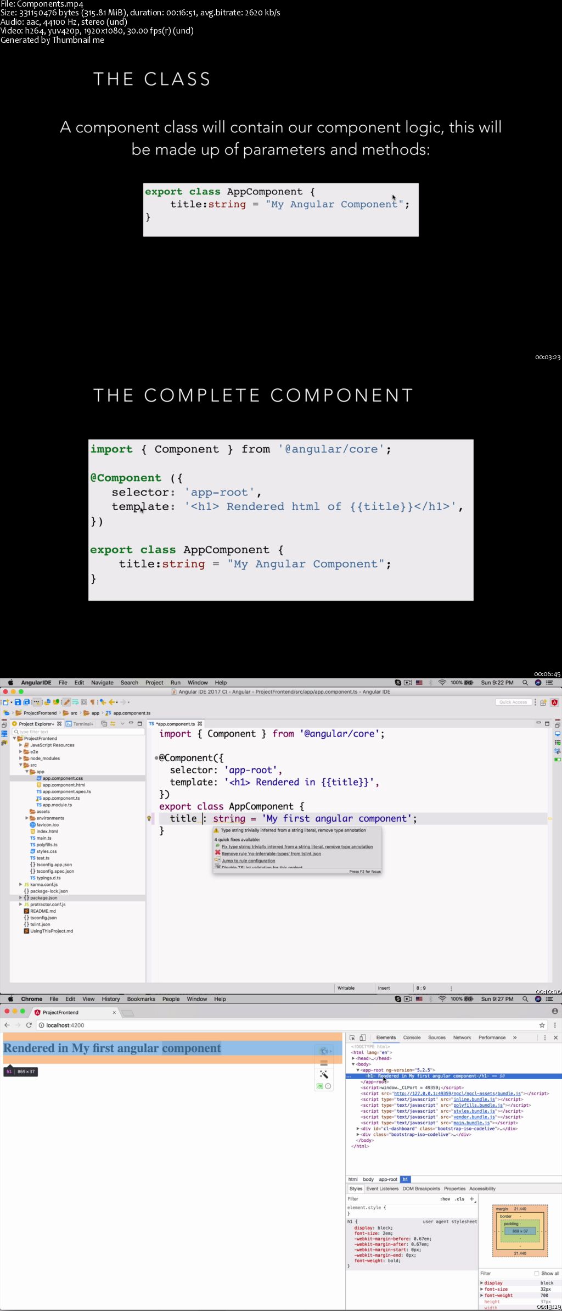Open the DevTools three-dot customize menu
The width and height of the screenshot is (562, 1311).
pos(545,1038)
